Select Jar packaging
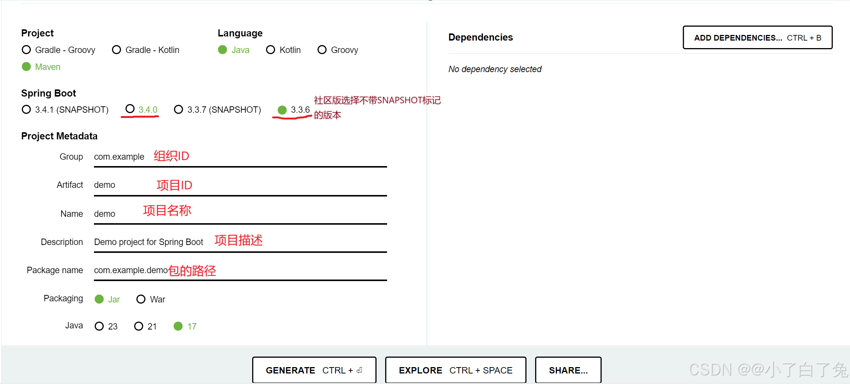 tap(107, 299)
